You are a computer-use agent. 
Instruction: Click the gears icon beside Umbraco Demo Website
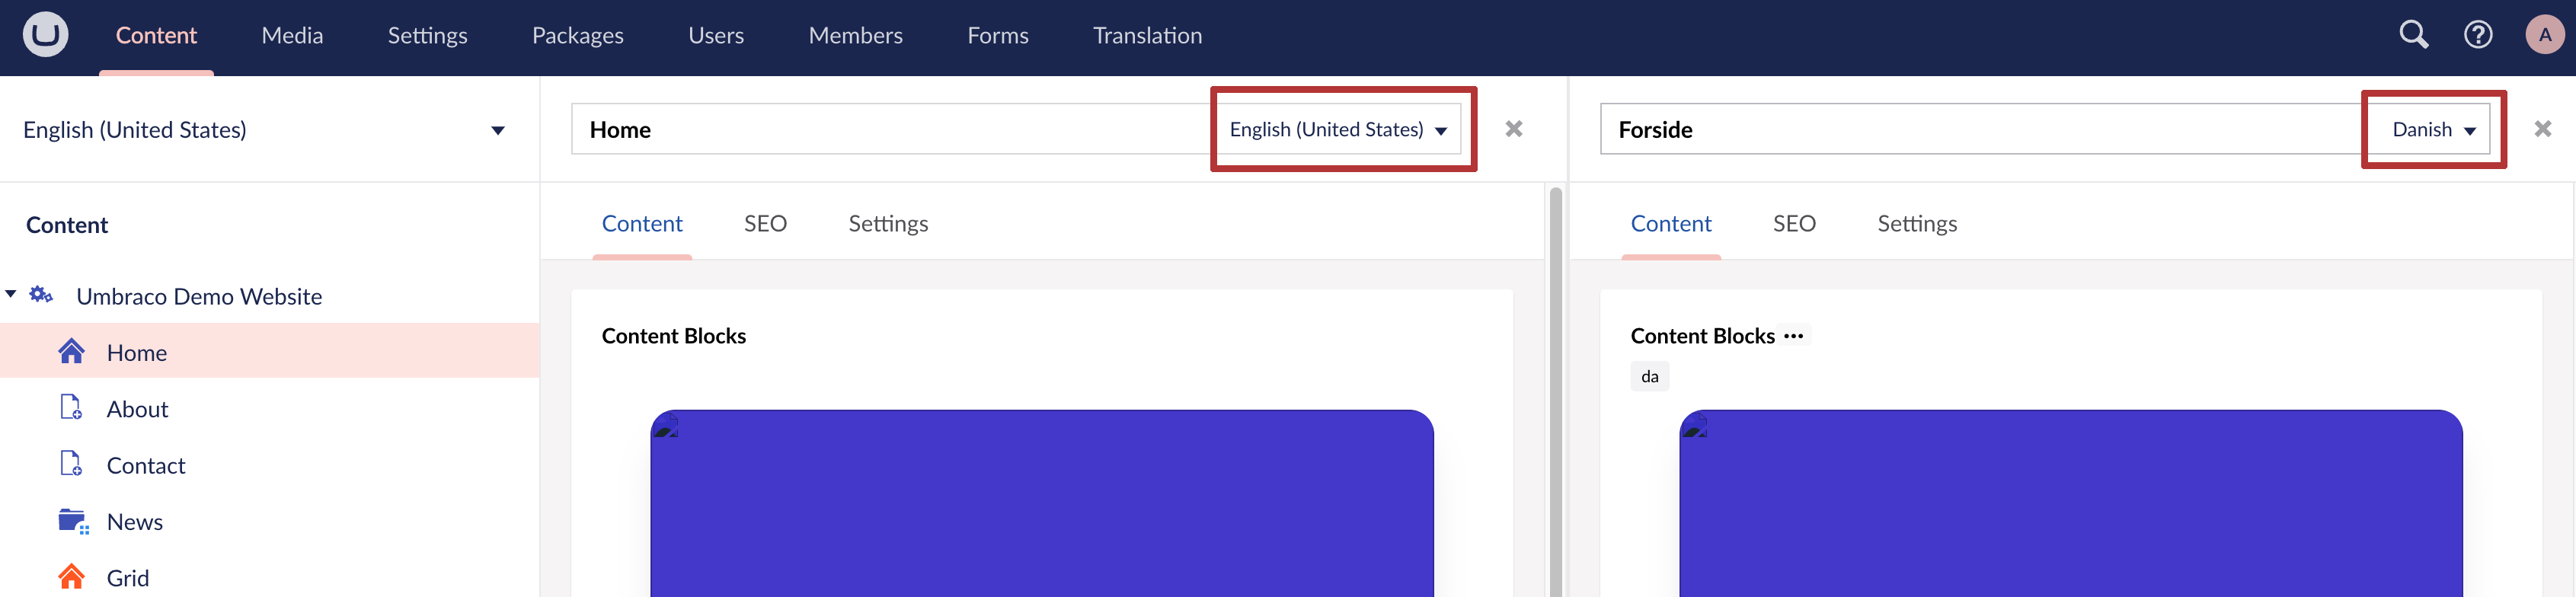[41, 295]
